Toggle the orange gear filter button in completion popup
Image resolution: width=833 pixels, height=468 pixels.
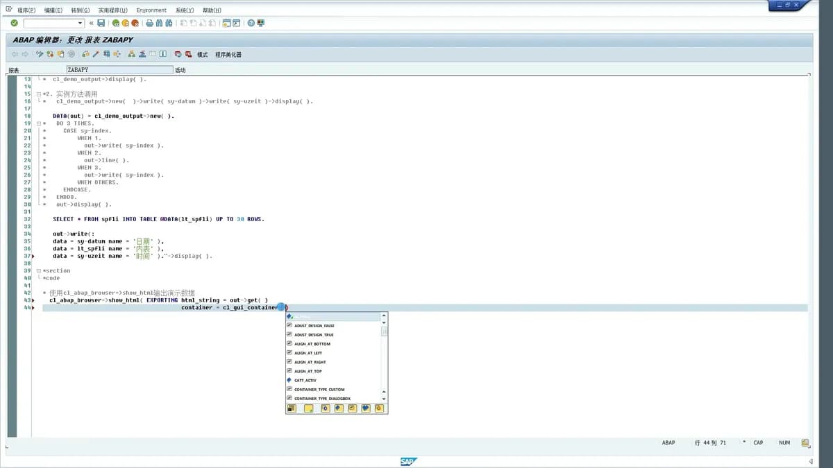click(x=379, y=408)
